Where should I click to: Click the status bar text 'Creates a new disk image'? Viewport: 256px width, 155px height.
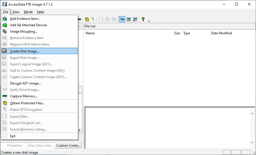20,152
